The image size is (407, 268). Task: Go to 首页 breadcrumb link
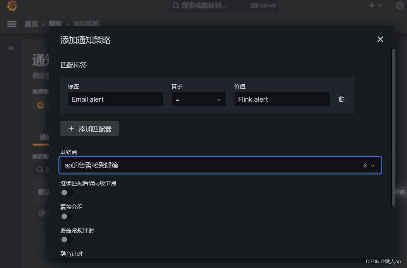[31, 24]
